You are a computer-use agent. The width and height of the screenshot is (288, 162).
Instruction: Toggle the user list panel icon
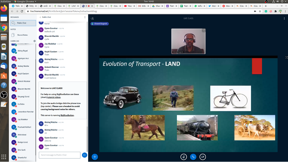[x=92, y=18]
